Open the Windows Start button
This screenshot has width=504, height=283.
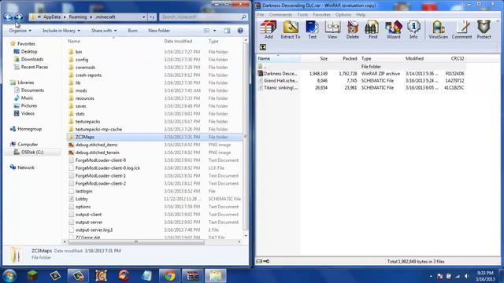pos(9,276)
